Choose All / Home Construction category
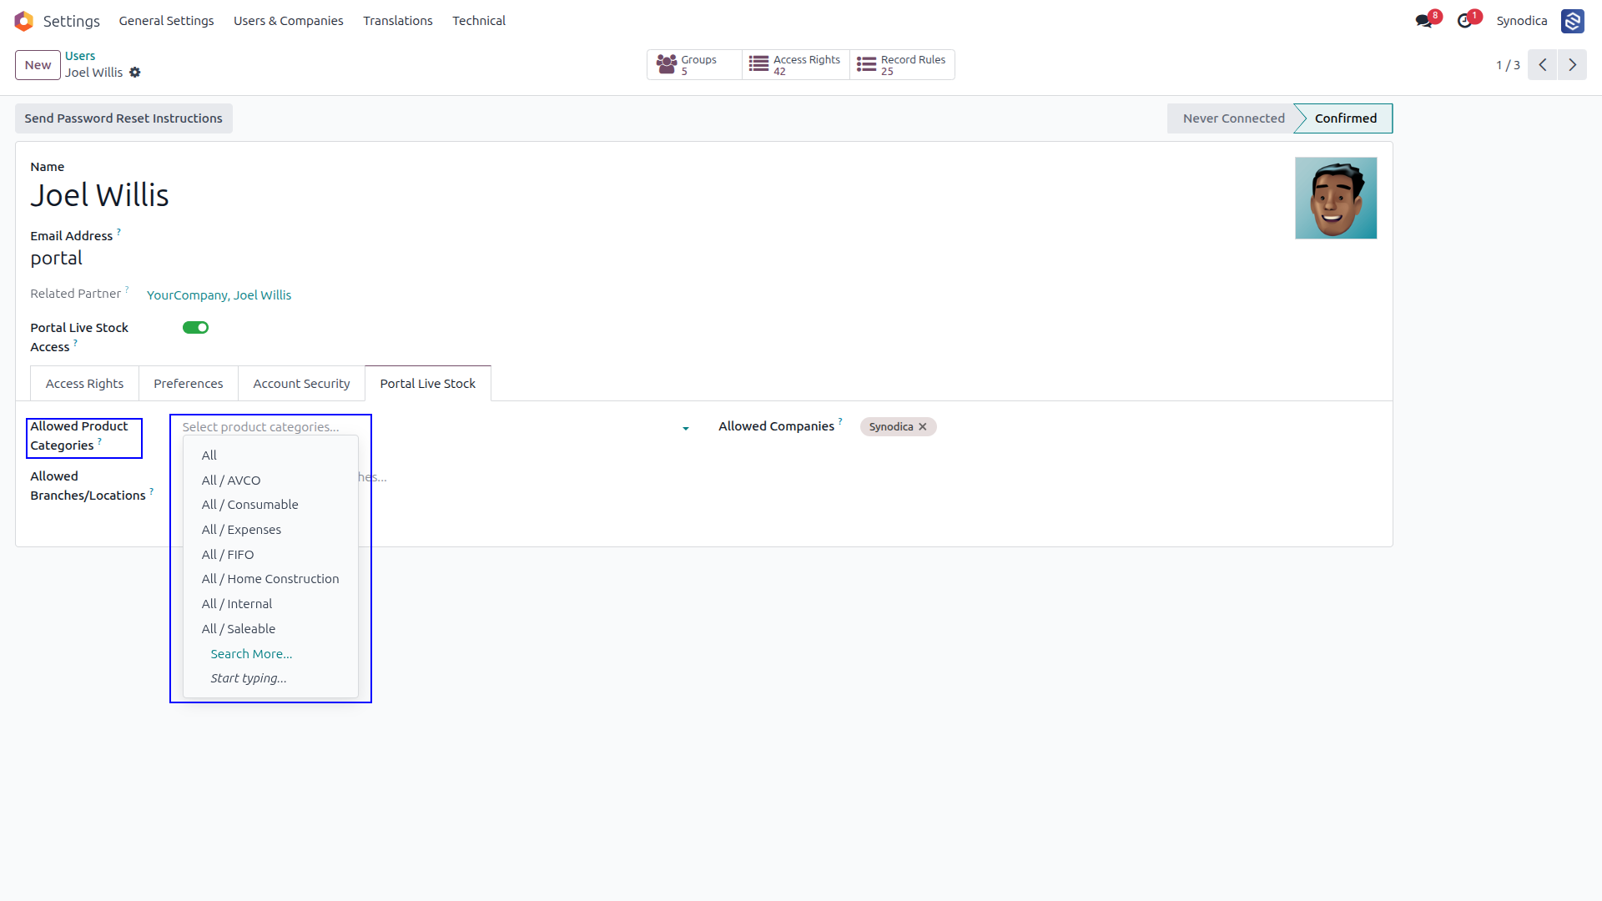 coord(270,579)
